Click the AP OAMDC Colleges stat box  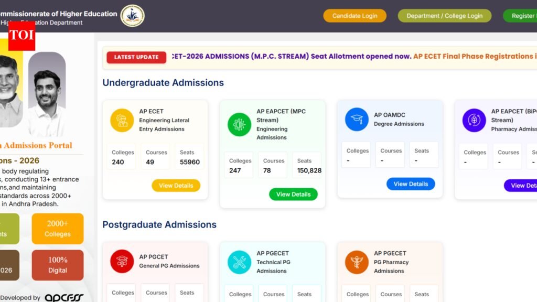[x=356, y=155]
